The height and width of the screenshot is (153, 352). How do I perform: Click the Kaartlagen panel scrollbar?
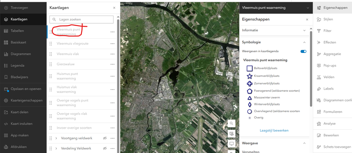point(118,85)
